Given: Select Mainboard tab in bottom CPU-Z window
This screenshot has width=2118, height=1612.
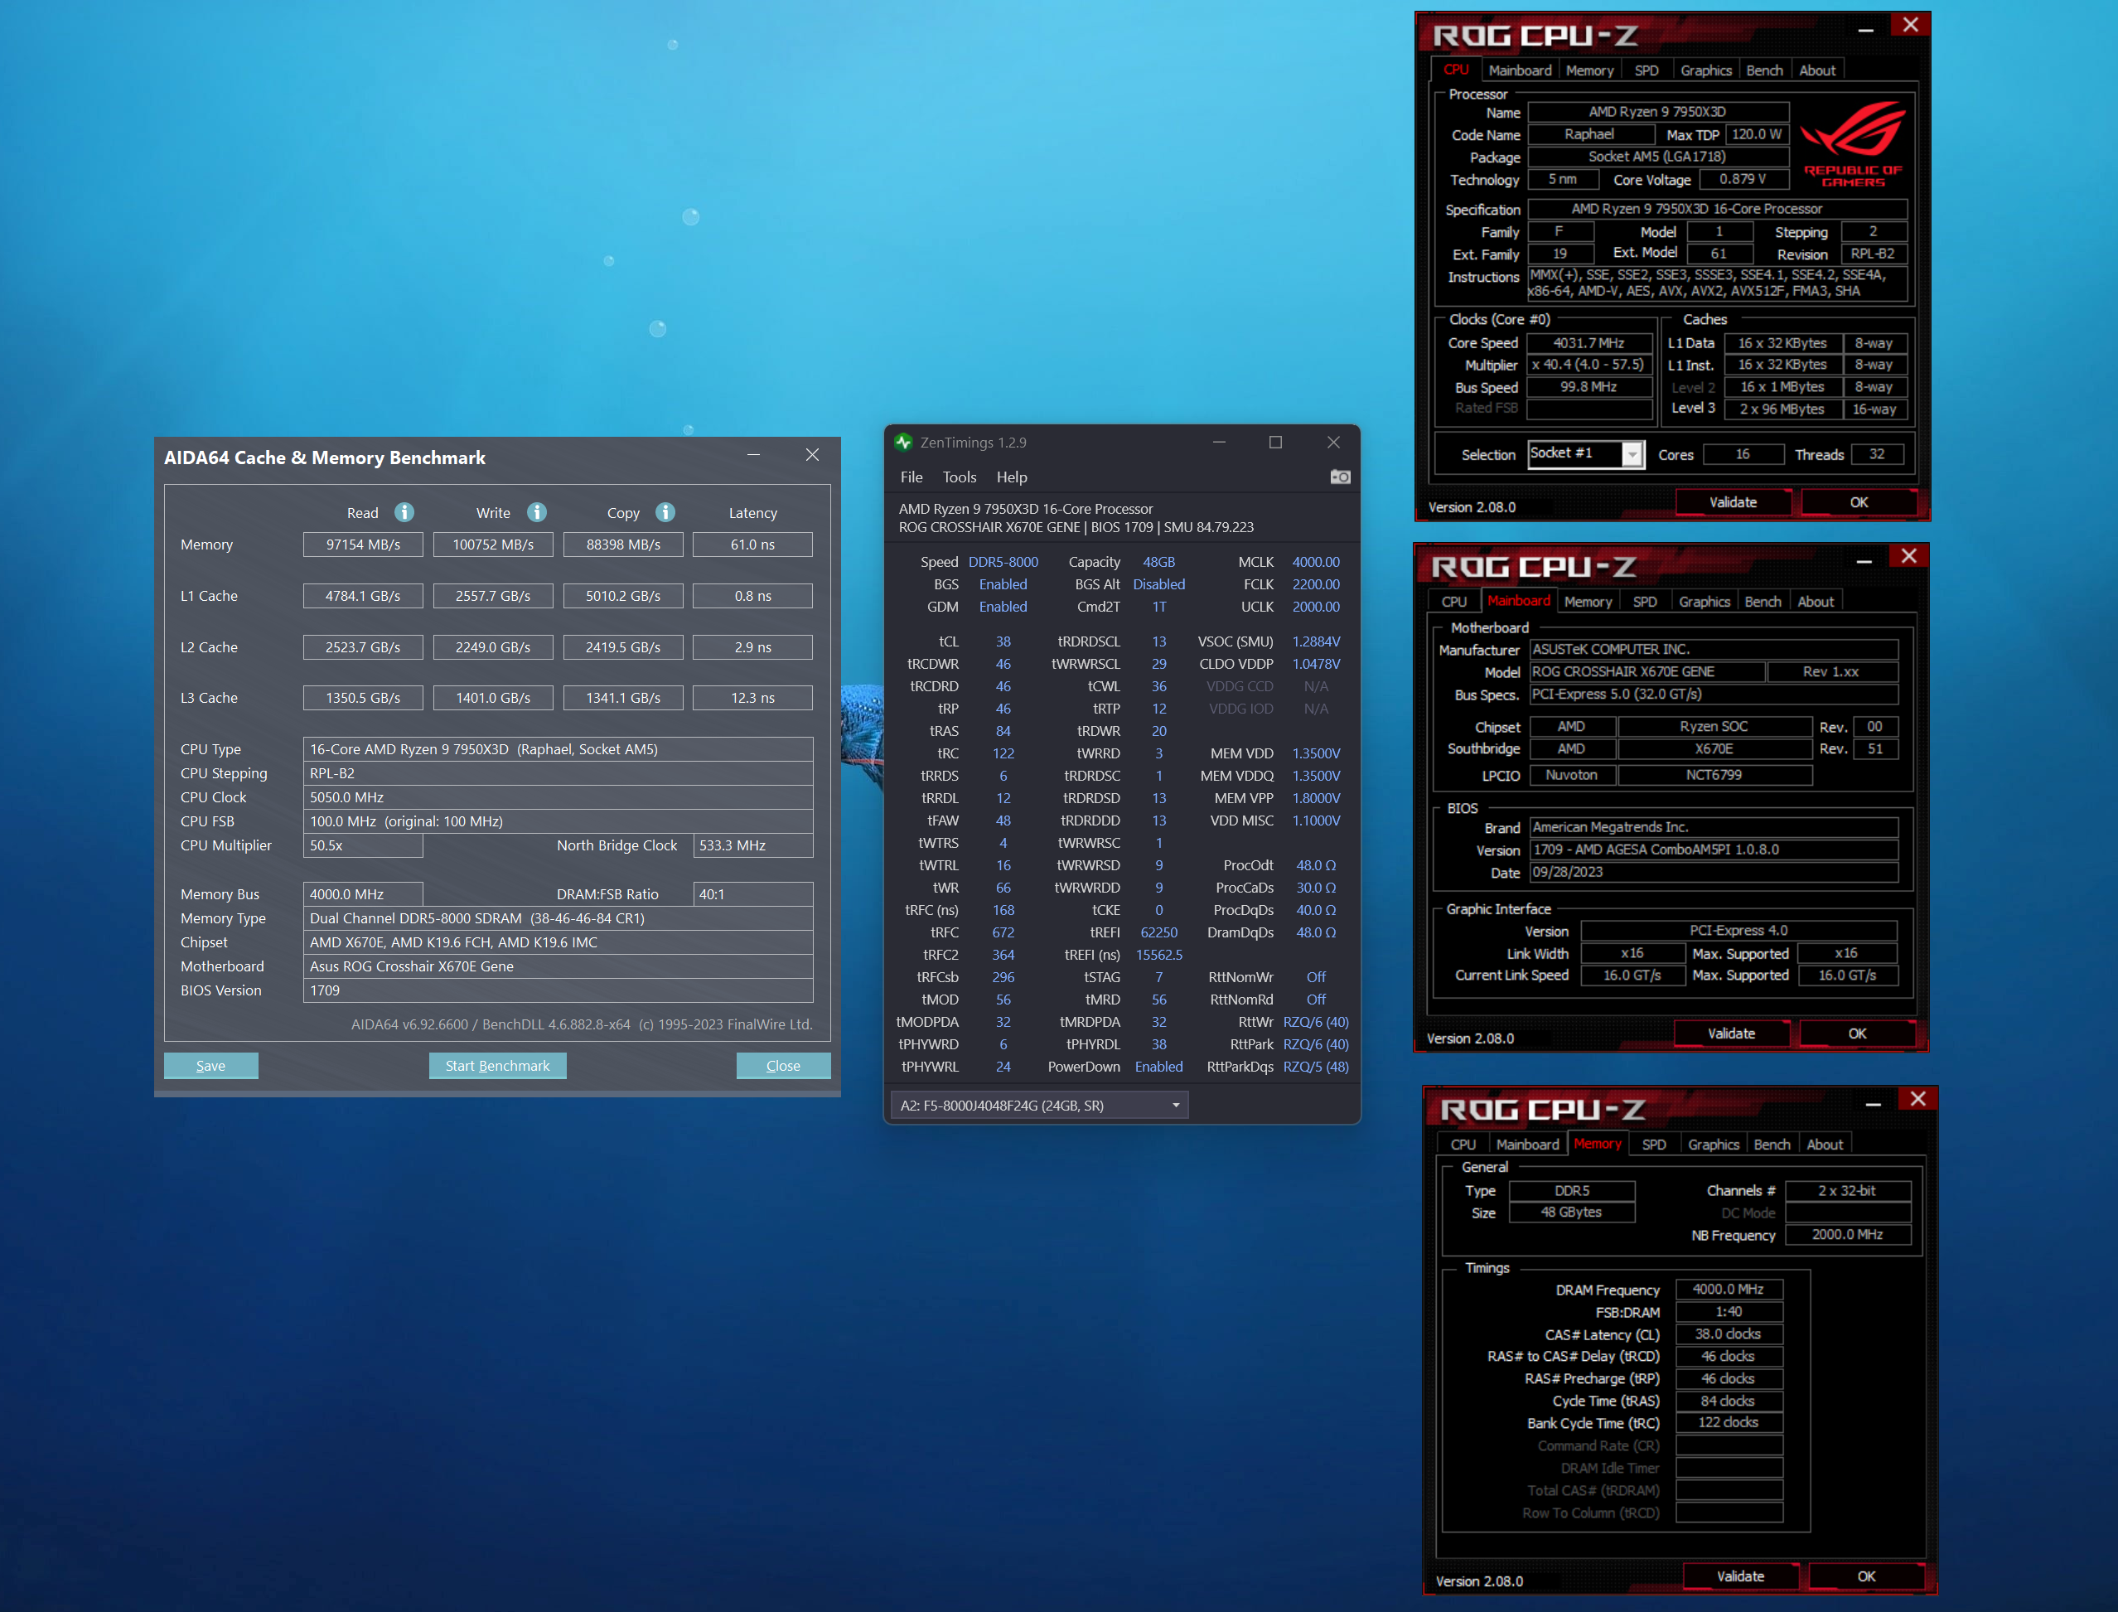Looking at the screenshot, I should click(x=1527, y=1145).
